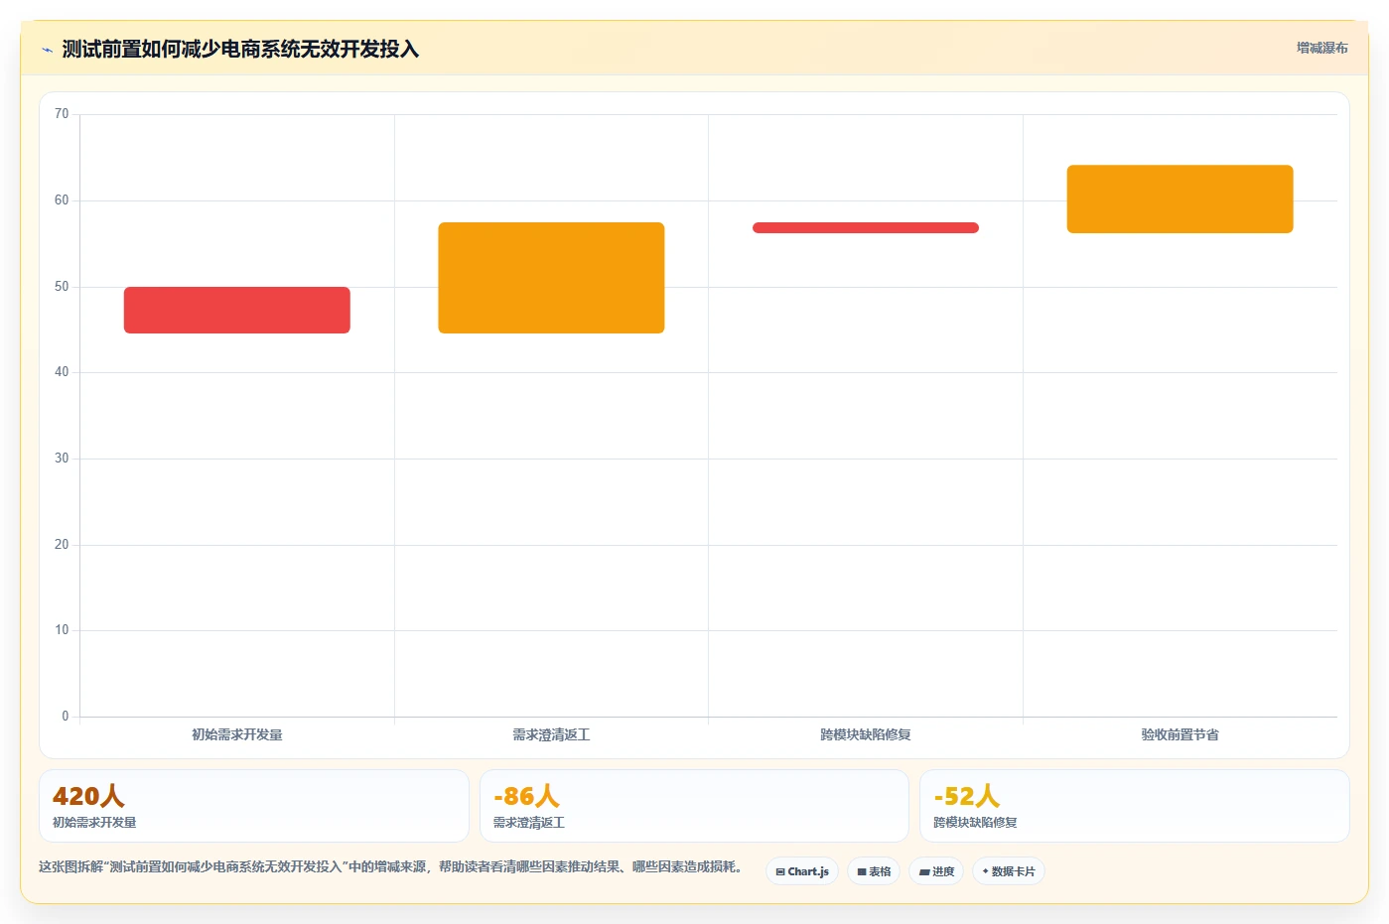Click the orange 需求澄清返工 bar
The image size is (1389, 924).
tap(551, 278)
